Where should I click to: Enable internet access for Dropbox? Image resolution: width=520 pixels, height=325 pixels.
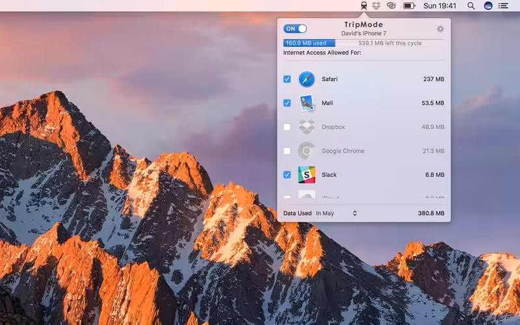(287, 127)
